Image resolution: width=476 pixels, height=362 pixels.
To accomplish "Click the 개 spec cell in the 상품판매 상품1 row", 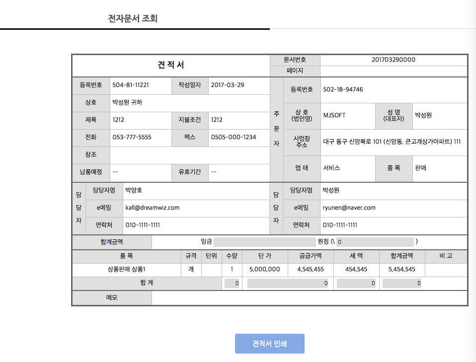I will [x=191, y=270].
